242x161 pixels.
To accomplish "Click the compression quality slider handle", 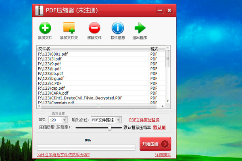I will 110,128.
